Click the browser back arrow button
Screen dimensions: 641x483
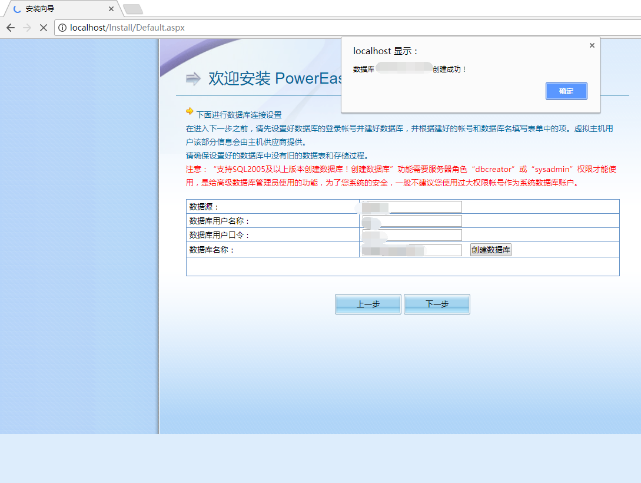coord(11,28)
